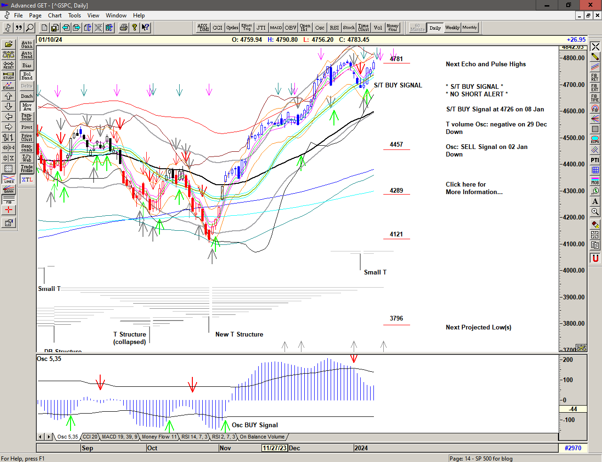Viewport: 602px width, 462px height.
Task: Select the PTI tool in right toolbar
Action: click(x=595, y=160)
